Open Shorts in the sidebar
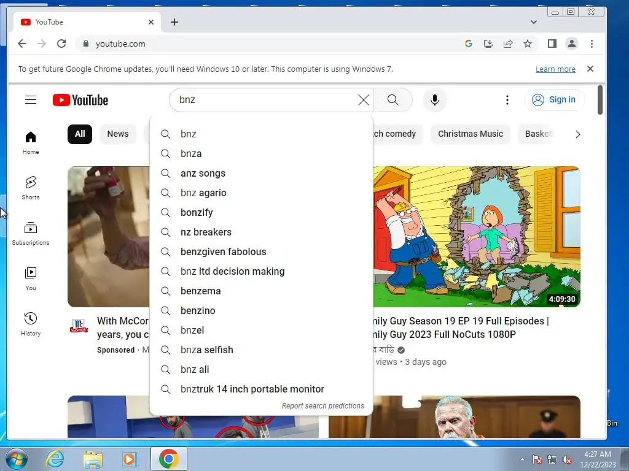 tap(31, 188)
